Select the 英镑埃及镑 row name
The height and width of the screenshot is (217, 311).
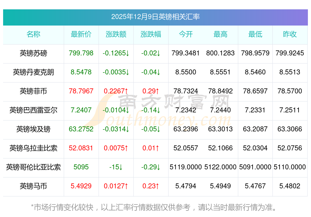tap(33, 129)
